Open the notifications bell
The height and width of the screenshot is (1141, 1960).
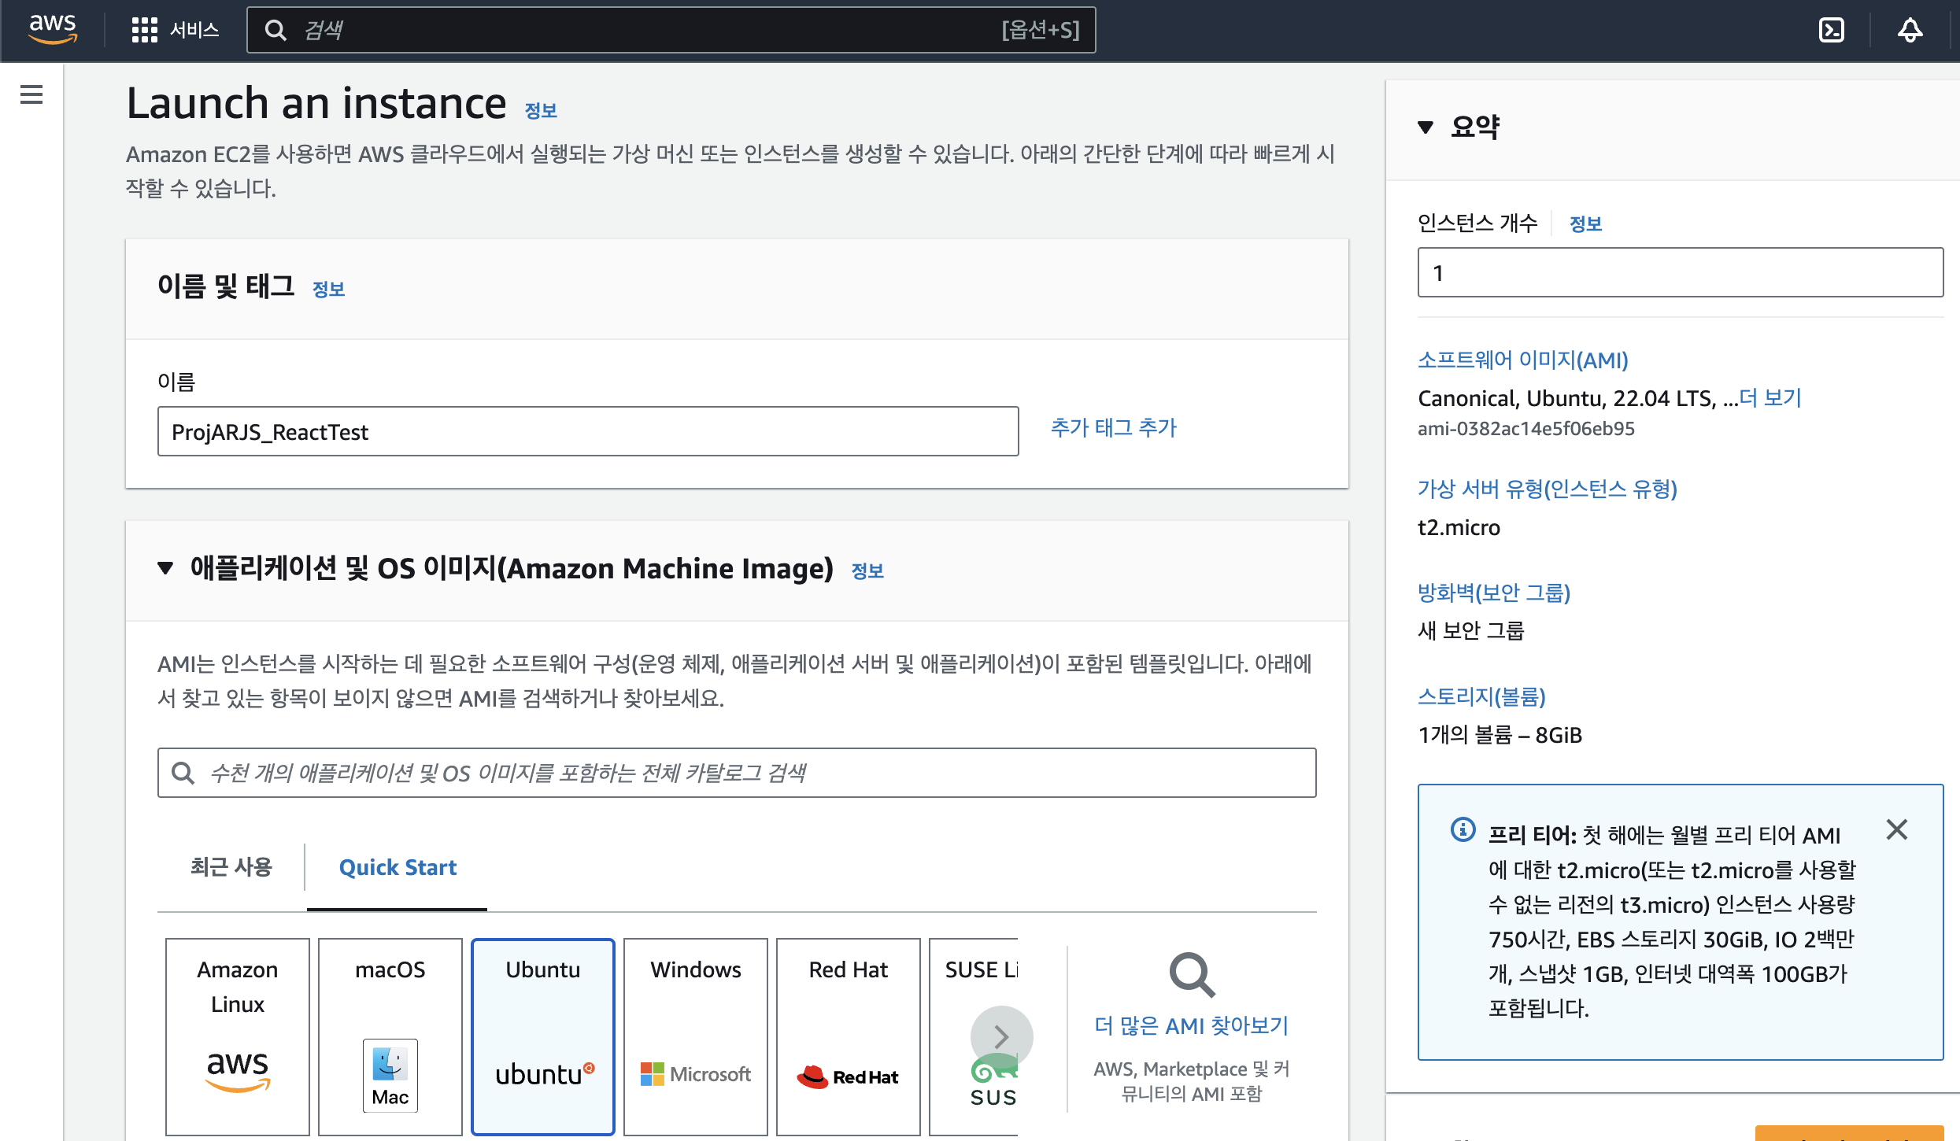pos(1910,30)
